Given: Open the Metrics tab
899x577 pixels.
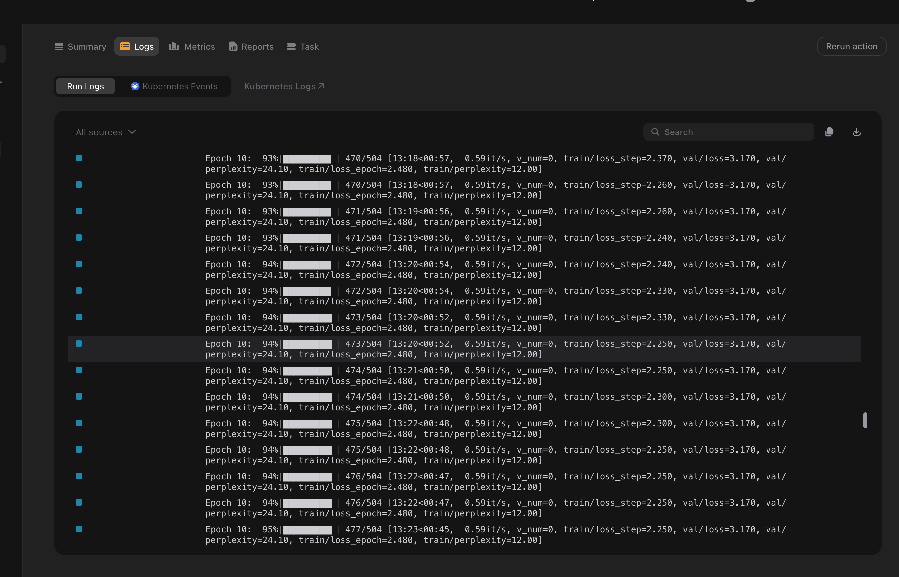Looking at the screenshot, I should [x=199, y=46].
